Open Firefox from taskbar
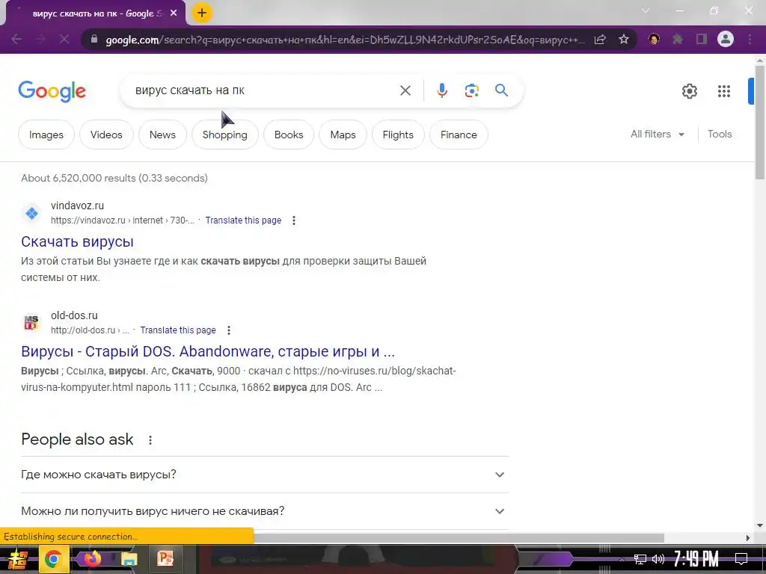This screenshot has height=574, width=766. [x=92, y=559]
